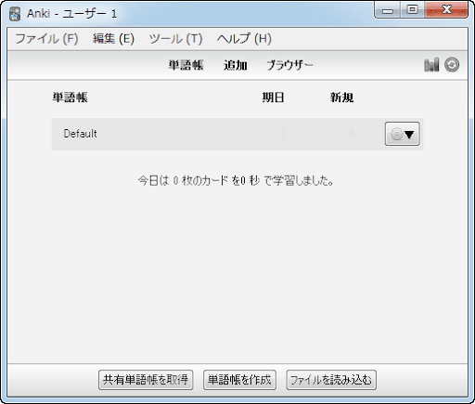
Task: Click the Anki app icon in the title bar
Action: pos(15,14)
